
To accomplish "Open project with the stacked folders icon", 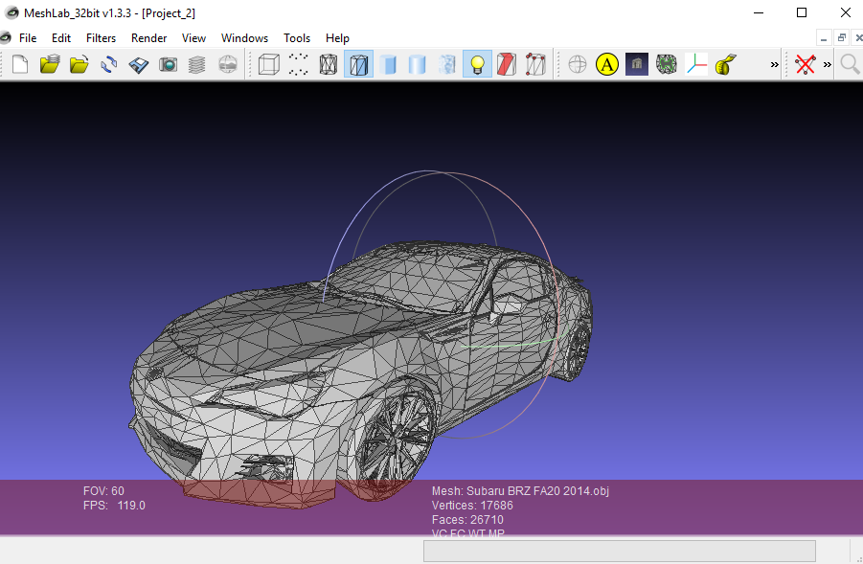I will coord(50,64).
